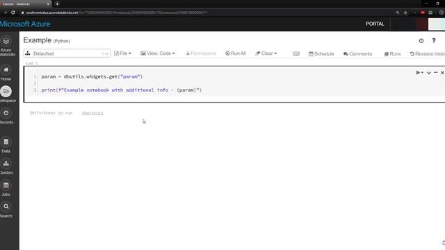Open the Clear dropdown
The height and width of the screenshot is (250, 445).
(266, 53)
